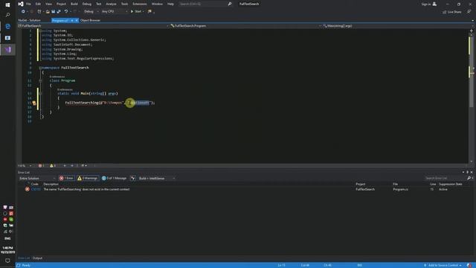Close the Program.cs tab
This screenshot has width=476, height=268.
77,20
